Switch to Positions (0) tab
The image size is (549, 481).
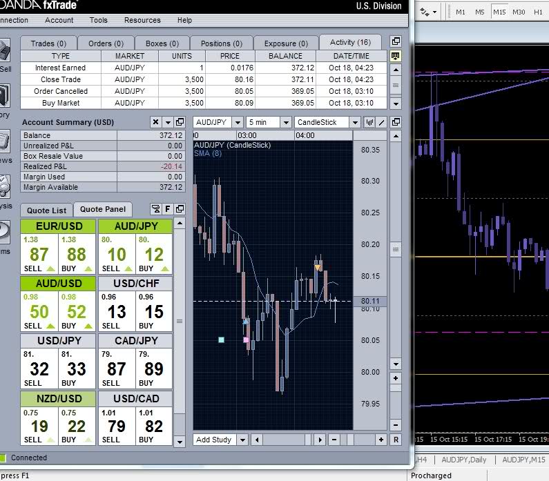(x=221, y=43)
